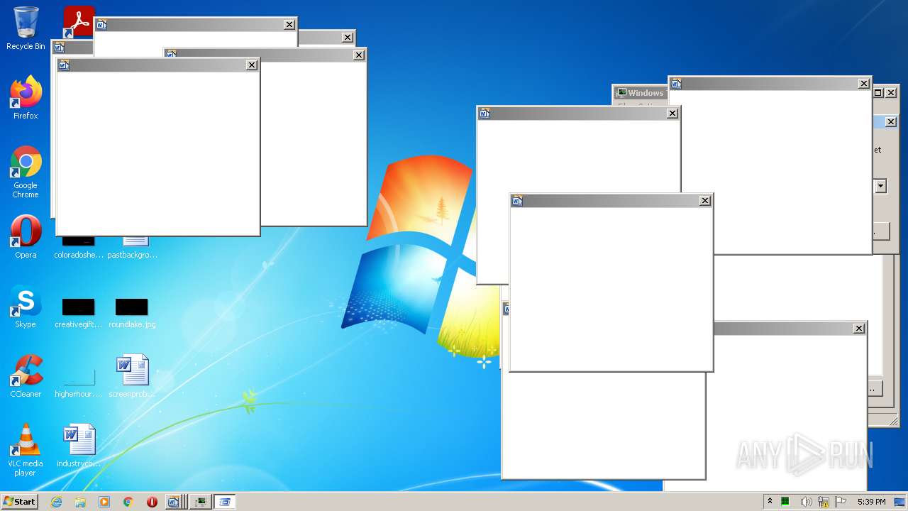
Task: Click the 5:39 PM system clock
Action: click(x=871, y=502)
